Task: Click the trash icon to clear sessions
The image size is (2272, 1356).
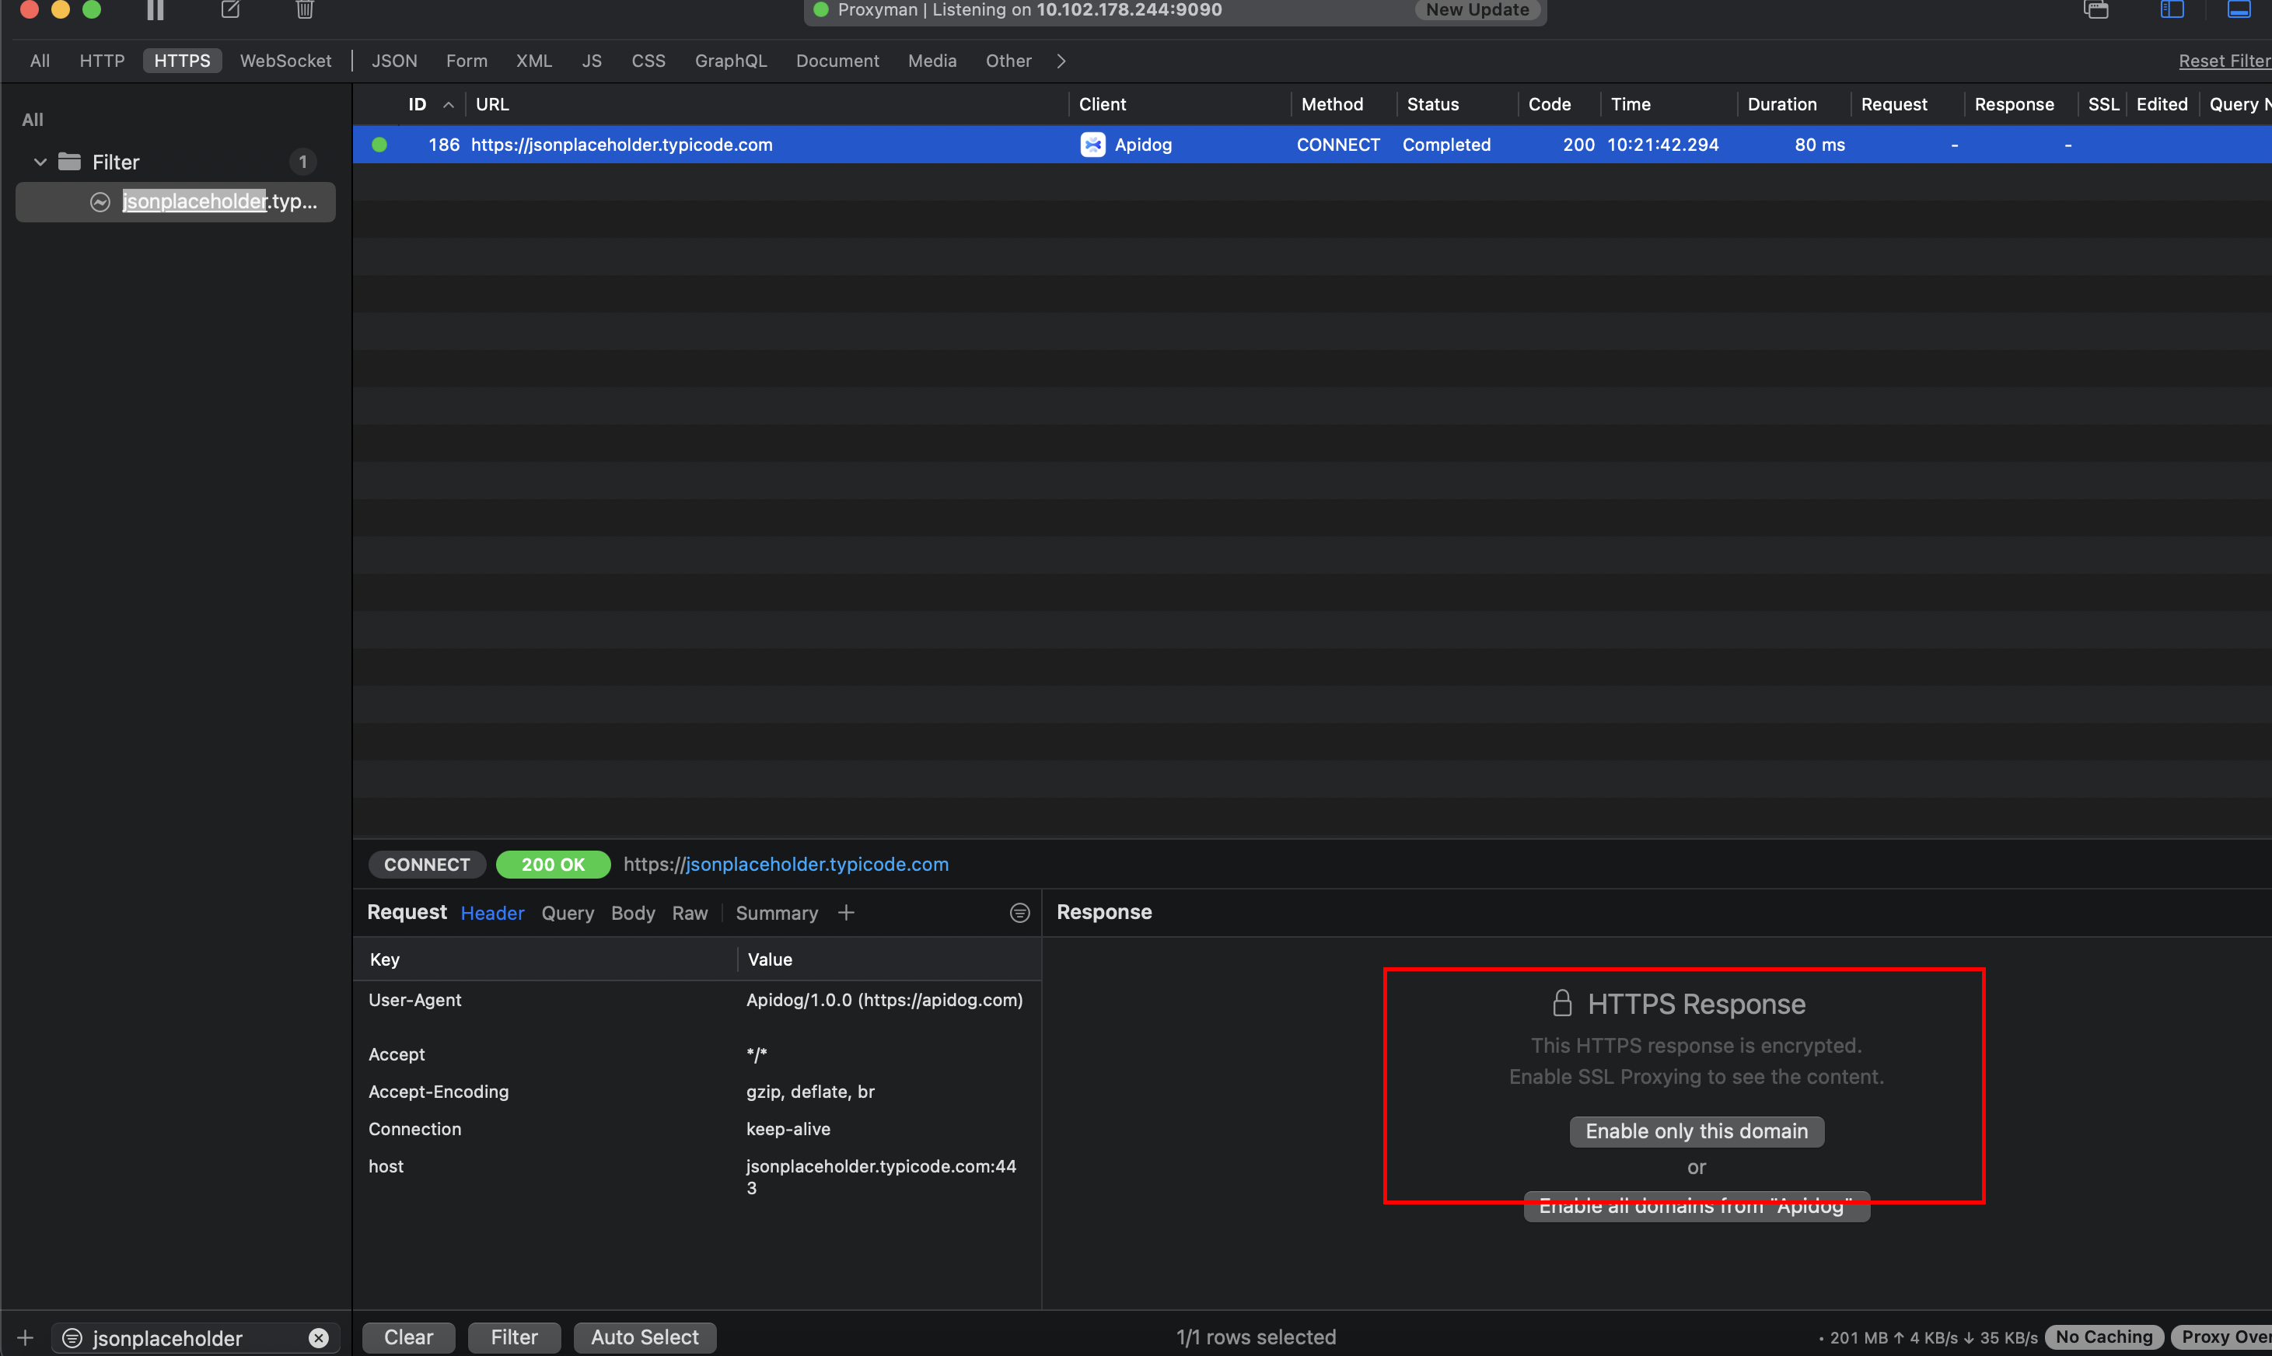Action: (x=305, y=10)
